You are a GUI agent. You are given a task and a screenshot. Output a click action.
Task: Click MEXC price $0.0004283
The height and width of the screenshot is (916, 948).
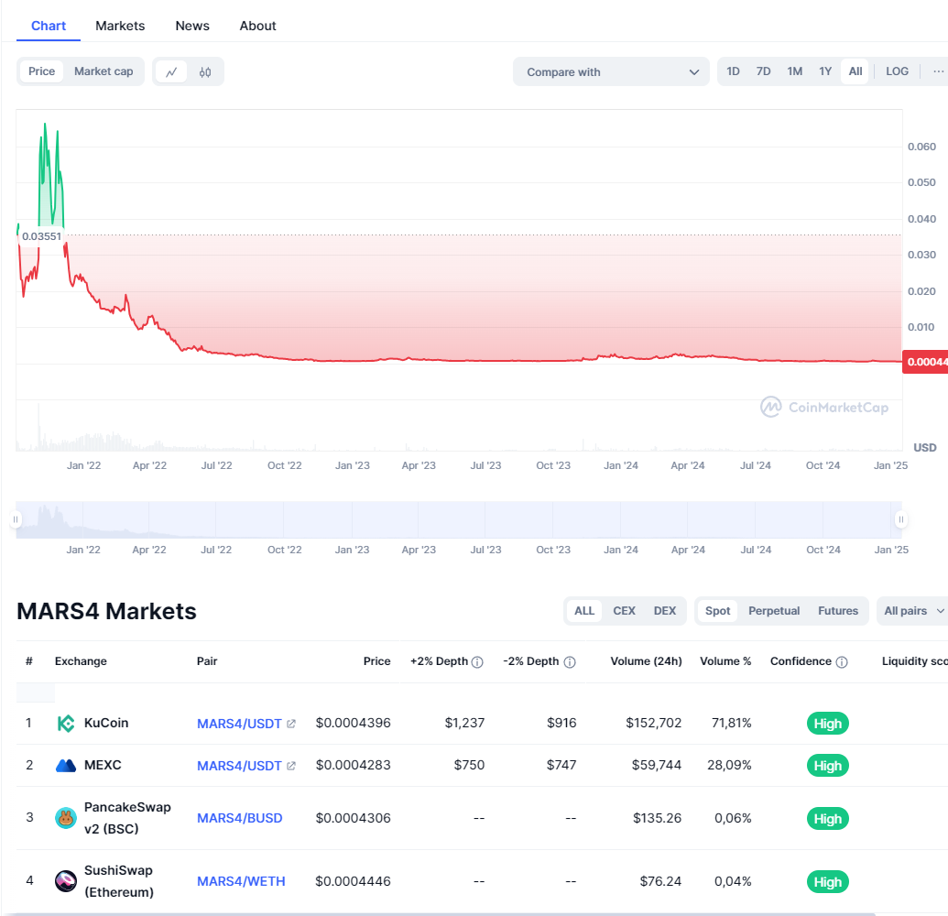click(353, 766)
